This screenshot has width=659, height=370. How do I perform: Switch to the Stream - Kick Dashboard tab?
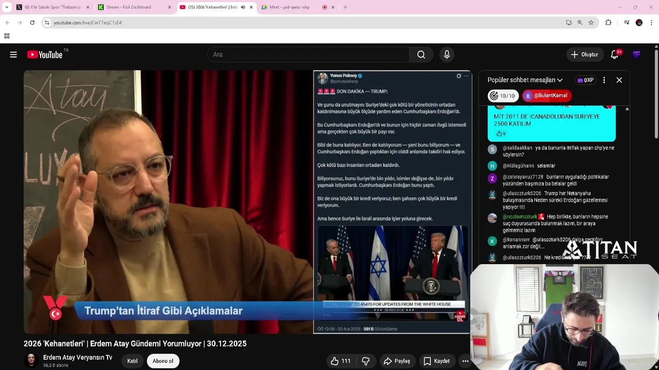pos(135,7)
